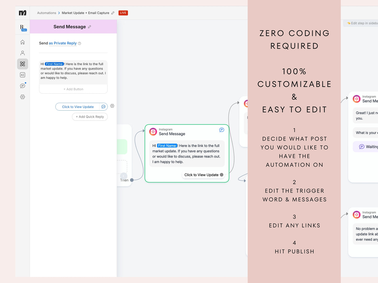Click + Add Button
This screenshot has height=283, width=378.
click(x=73, y=89)
